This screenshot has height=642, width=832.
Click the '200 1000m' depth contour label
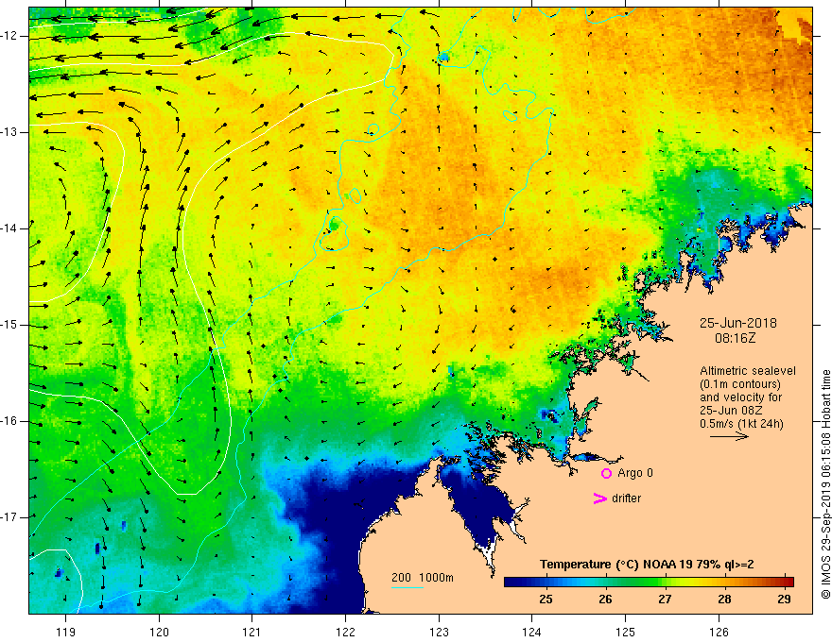[423, 578]
